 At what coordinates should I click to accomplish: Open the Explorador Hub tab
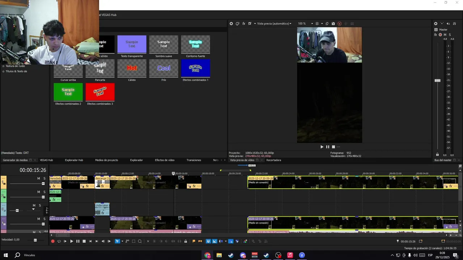(74, 160)
